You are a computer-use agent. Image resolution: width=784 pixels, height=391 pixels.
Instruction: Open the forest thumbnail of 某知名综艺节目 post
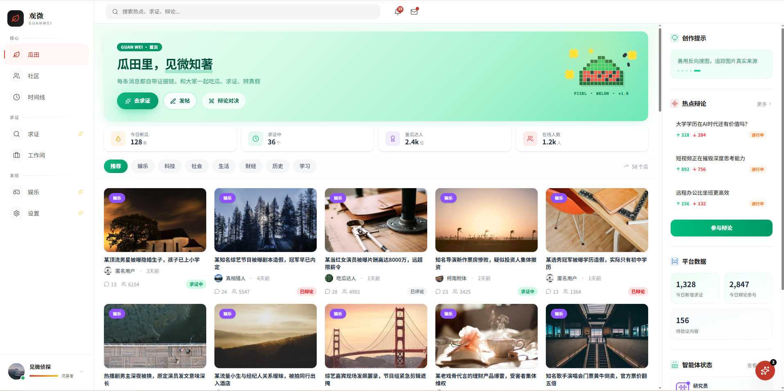point(266,220)
